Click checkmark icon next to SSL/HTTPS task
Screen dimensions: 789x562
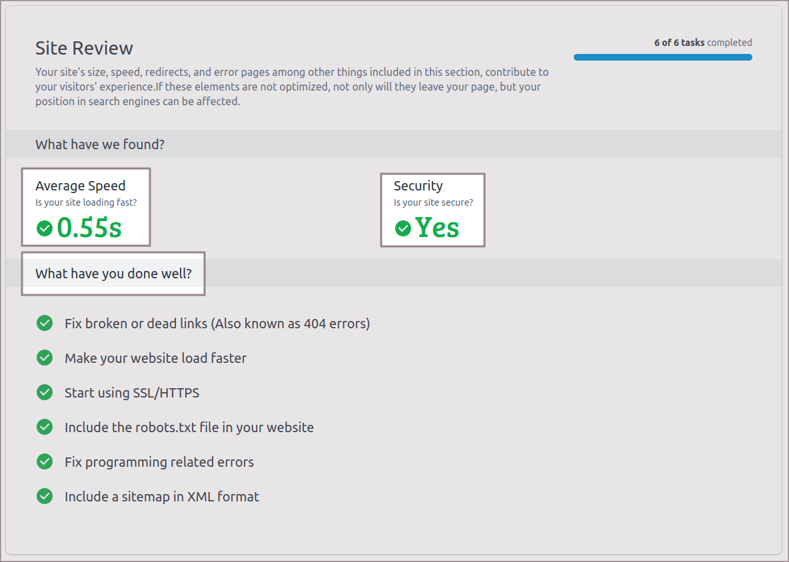point(45,393)
